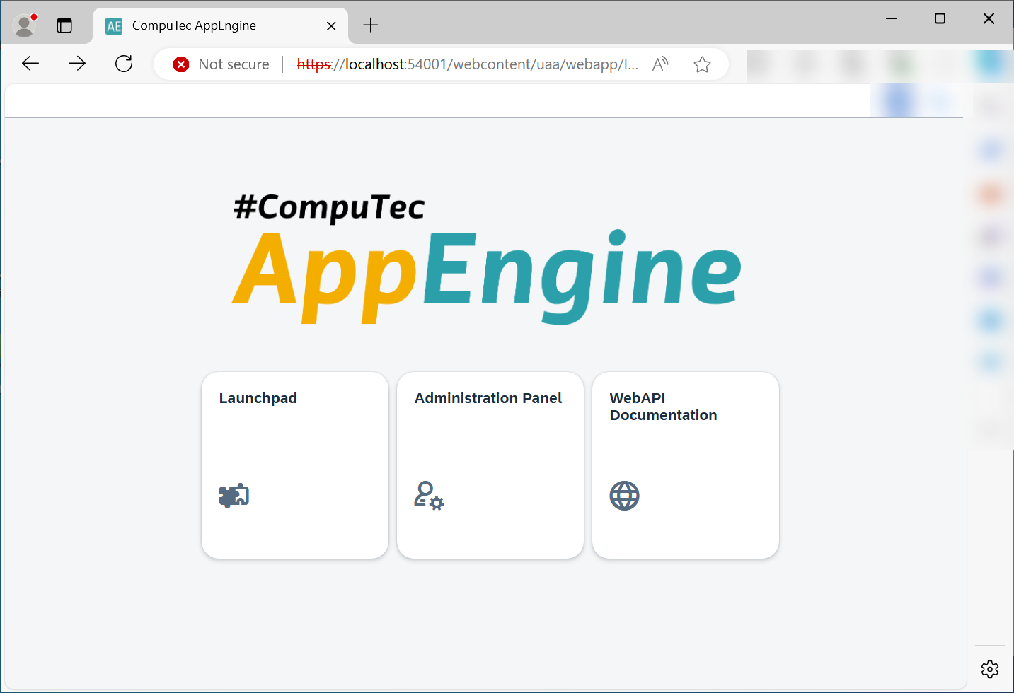The height and width of the screenshot is (693, 1014).
Task: Activate the Read aloud icon
Action: point(660,64)
